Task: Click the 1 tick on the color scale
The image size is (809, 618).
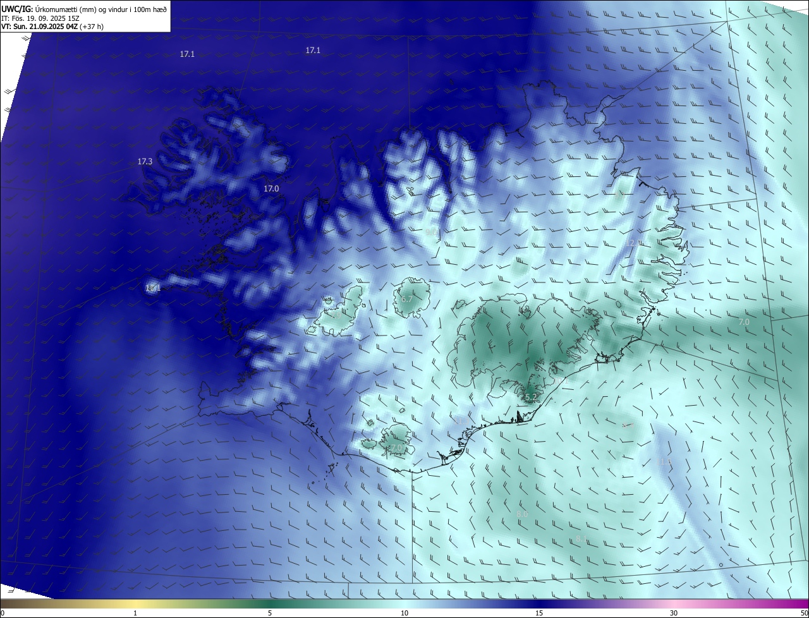Action: [x=135, y=614]
